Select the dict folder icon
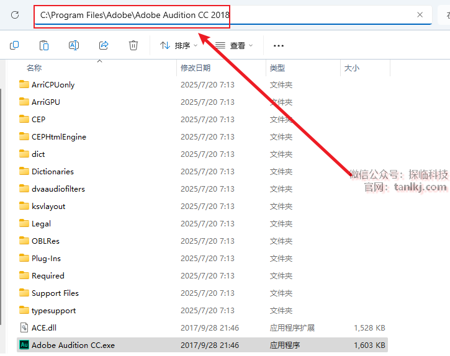 [24, 154]
